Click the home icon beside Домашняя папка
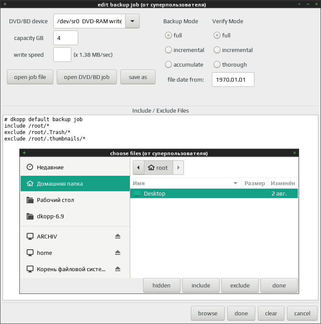This screenshot has width=321, height=324. click(x=30, y=183)
